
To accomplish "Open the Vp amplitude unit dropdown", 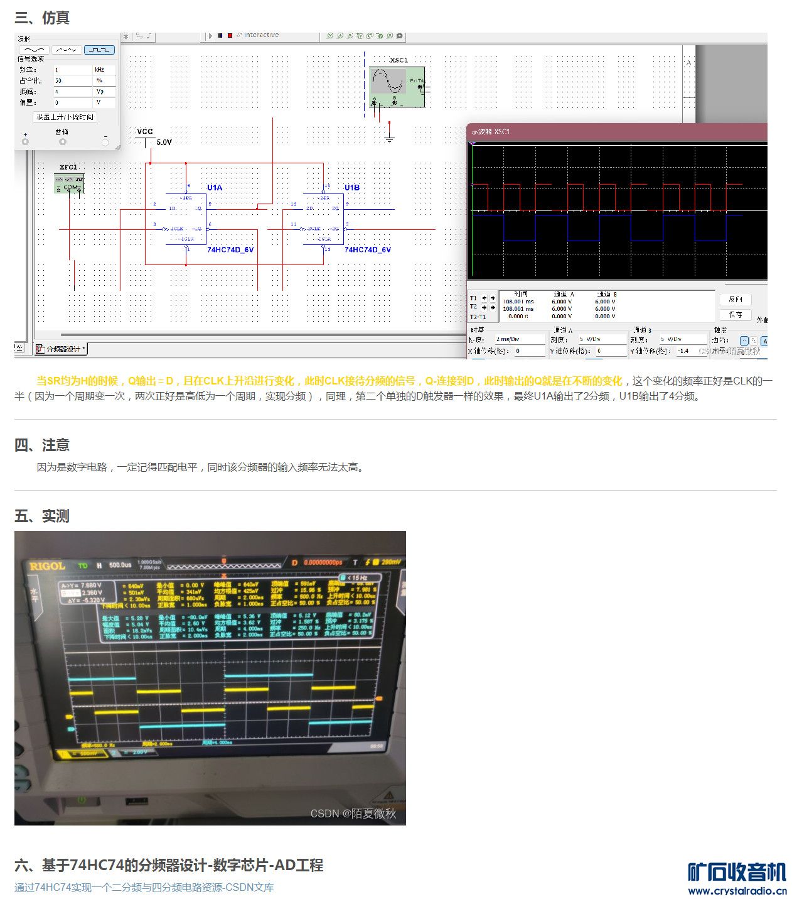I will pos(104,91).
